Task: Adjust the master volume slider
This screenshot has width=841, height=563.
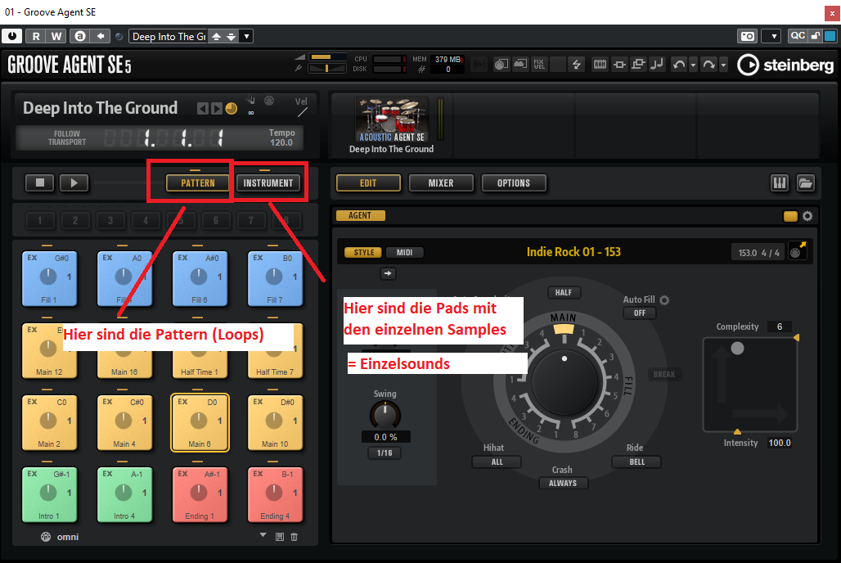Action: coord(328,57)
